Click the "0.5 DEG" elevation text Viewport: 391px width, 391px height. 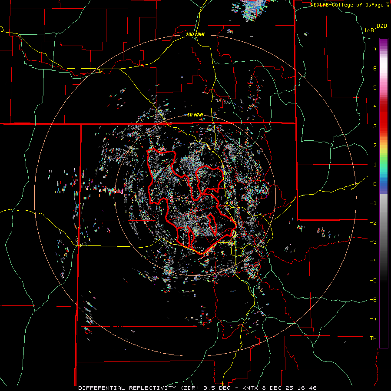coord(216,388)
